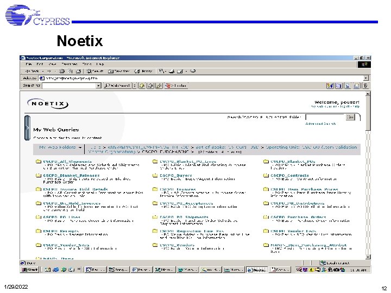Screen dimensions: 391x293
Task: Open the CSCPO_Purchase_Orders folder link
Action: pos(299,217)
